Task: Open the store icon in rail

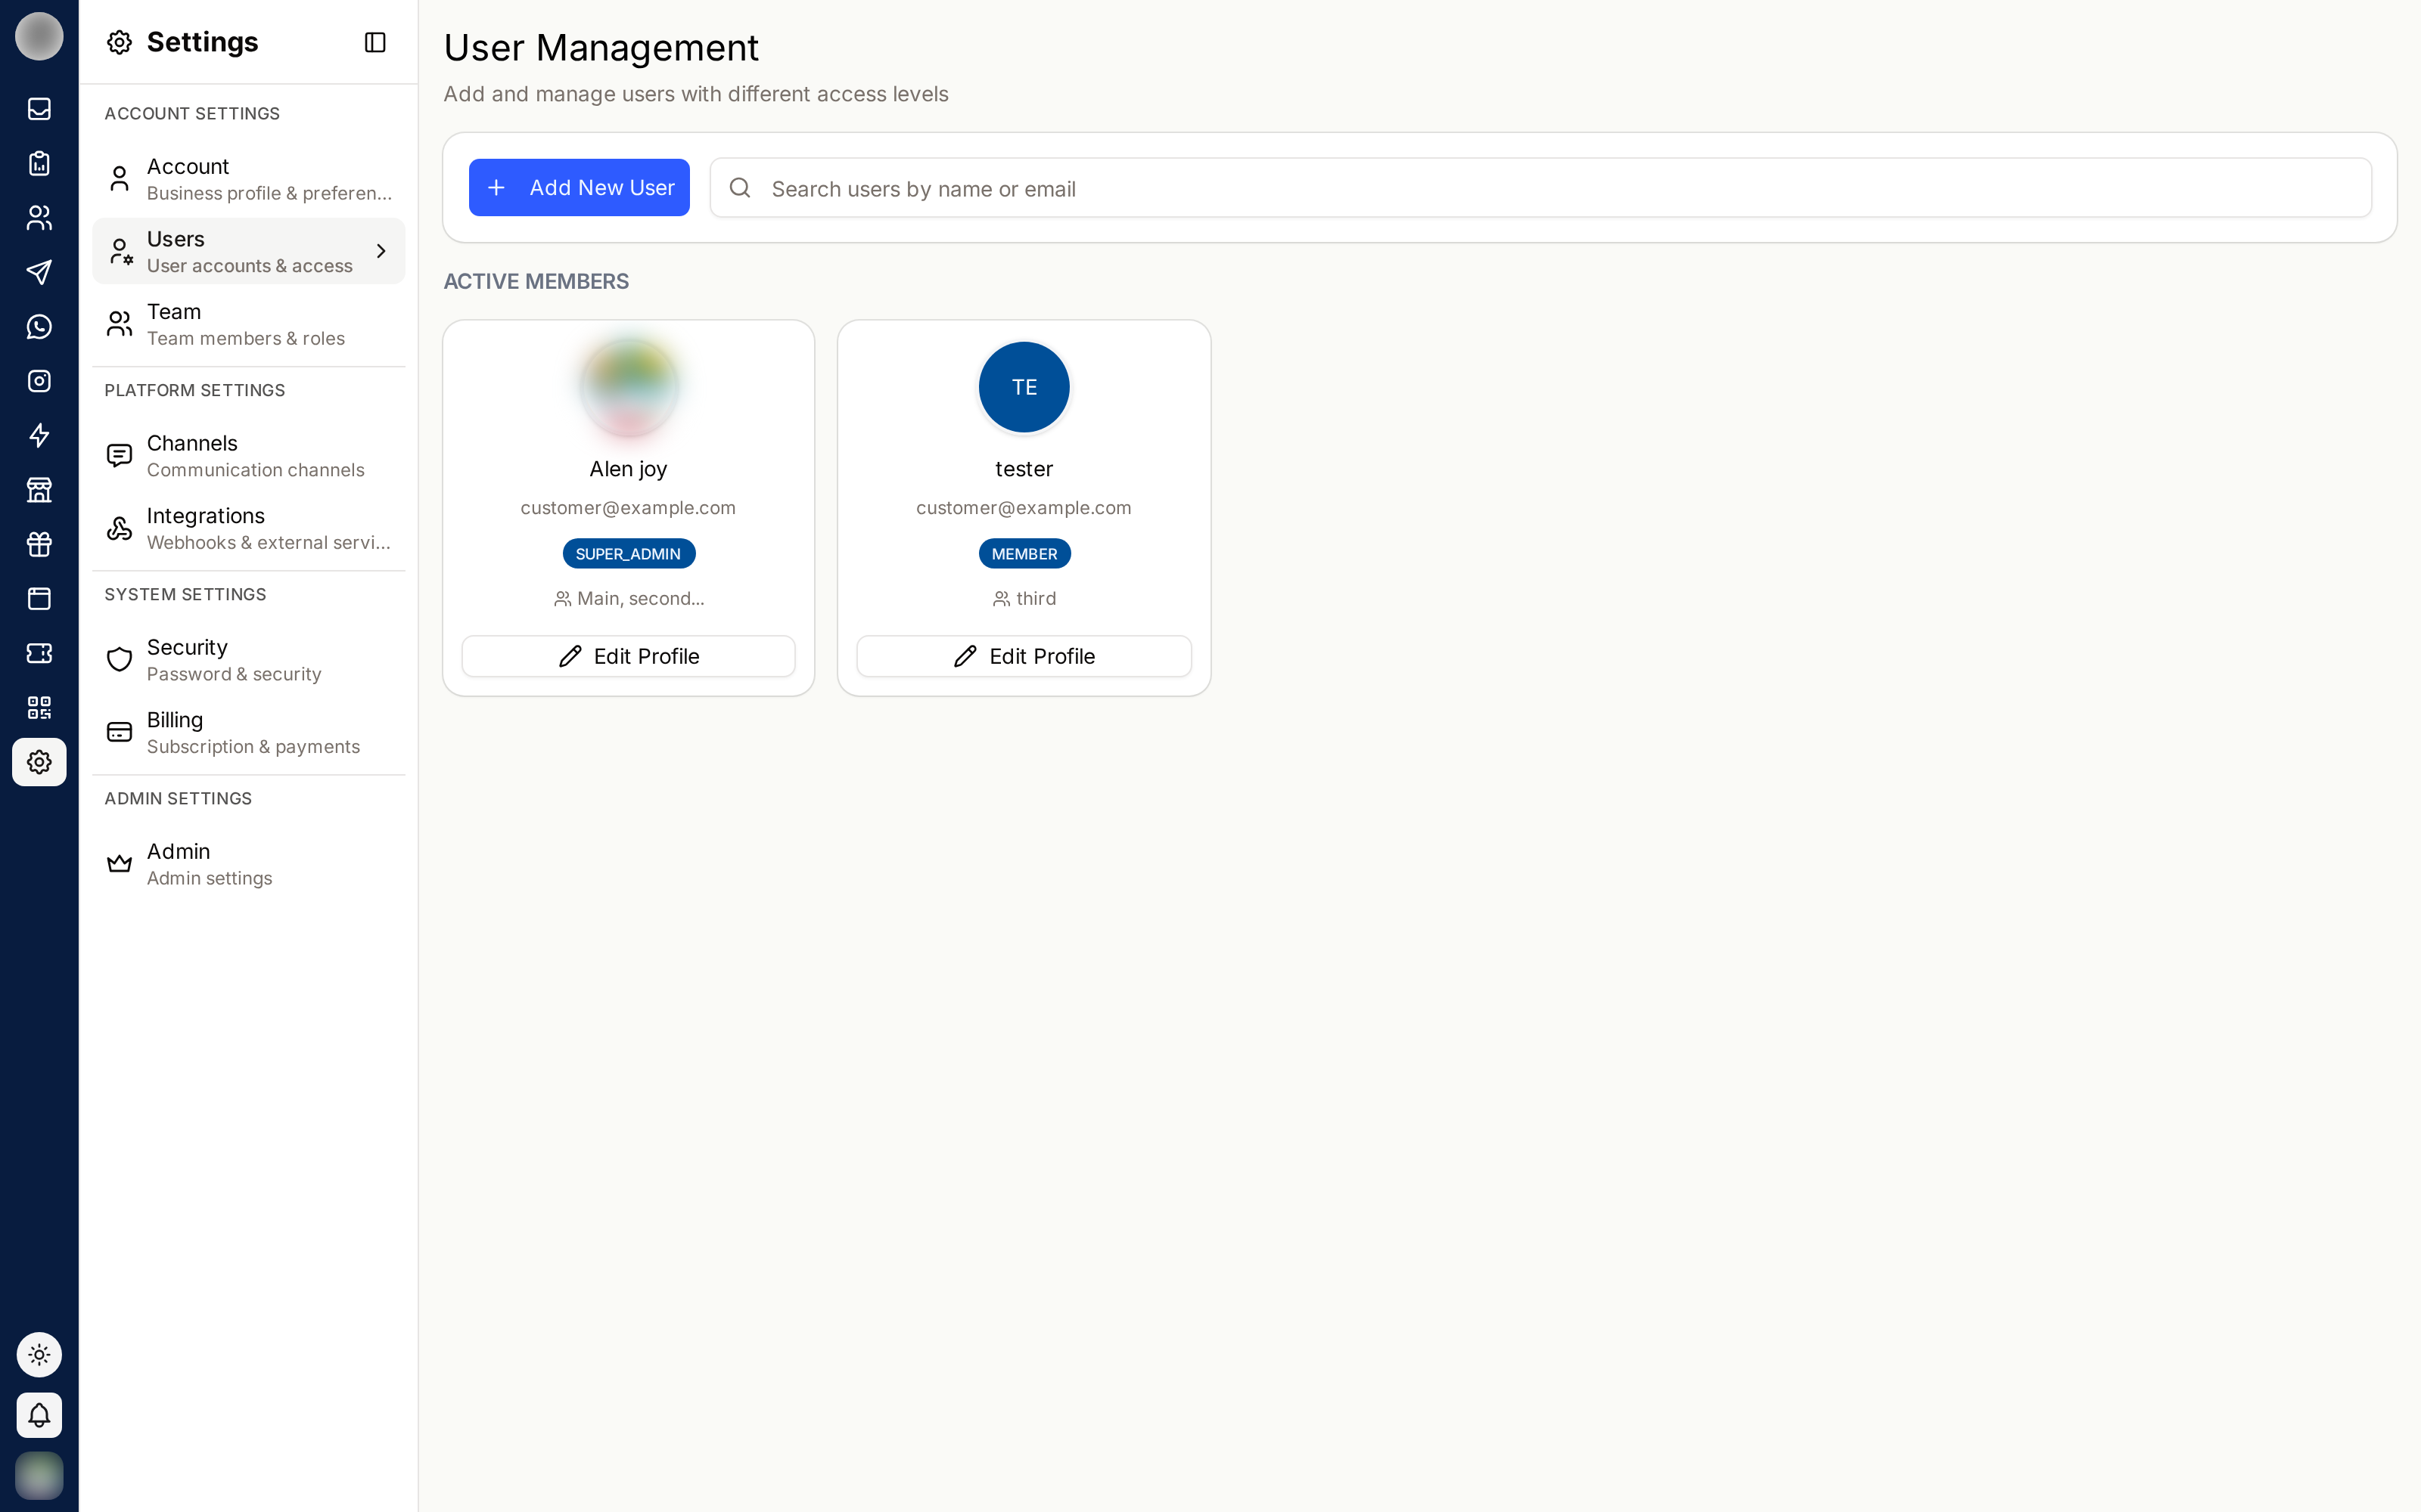Action: click(x=39, y=490)
